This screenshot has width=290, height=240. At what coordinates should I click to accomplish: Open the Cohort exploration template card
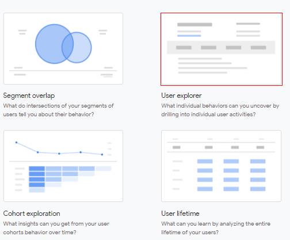(x=63, y=166)
